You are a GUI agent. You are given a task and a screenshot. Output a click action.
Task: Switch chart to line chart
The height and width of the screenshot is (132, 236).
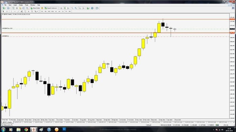(68, 8)
